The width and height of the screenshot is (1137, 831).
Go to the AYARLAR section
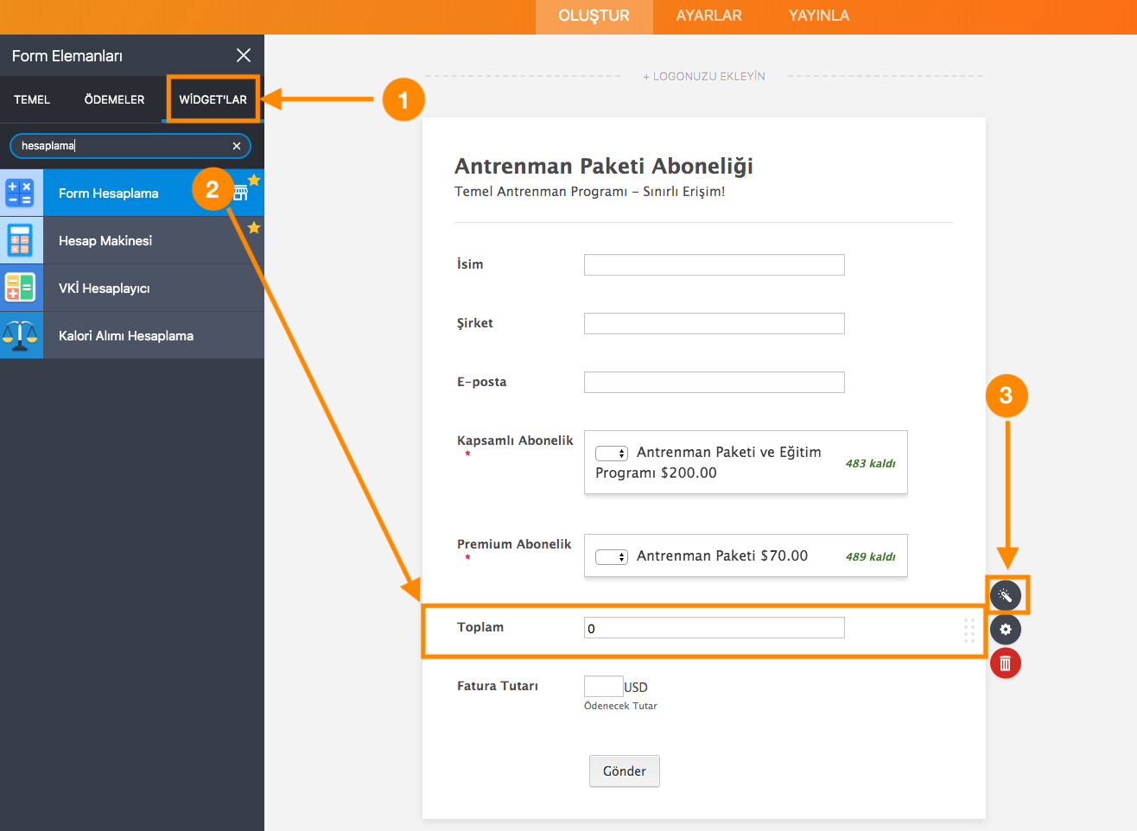coord(708,16)
